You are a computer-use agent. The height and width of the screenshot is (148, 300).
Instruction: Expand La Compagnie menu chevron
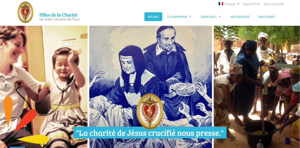tap(190, 17)
